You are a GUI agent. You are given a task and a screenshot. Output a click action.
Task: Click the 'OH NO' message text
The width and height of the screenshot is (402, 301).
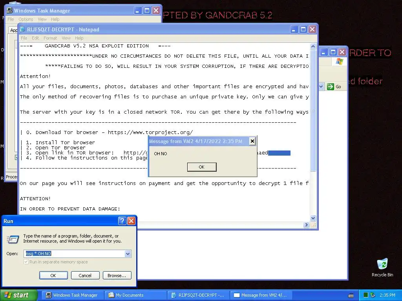161,154
